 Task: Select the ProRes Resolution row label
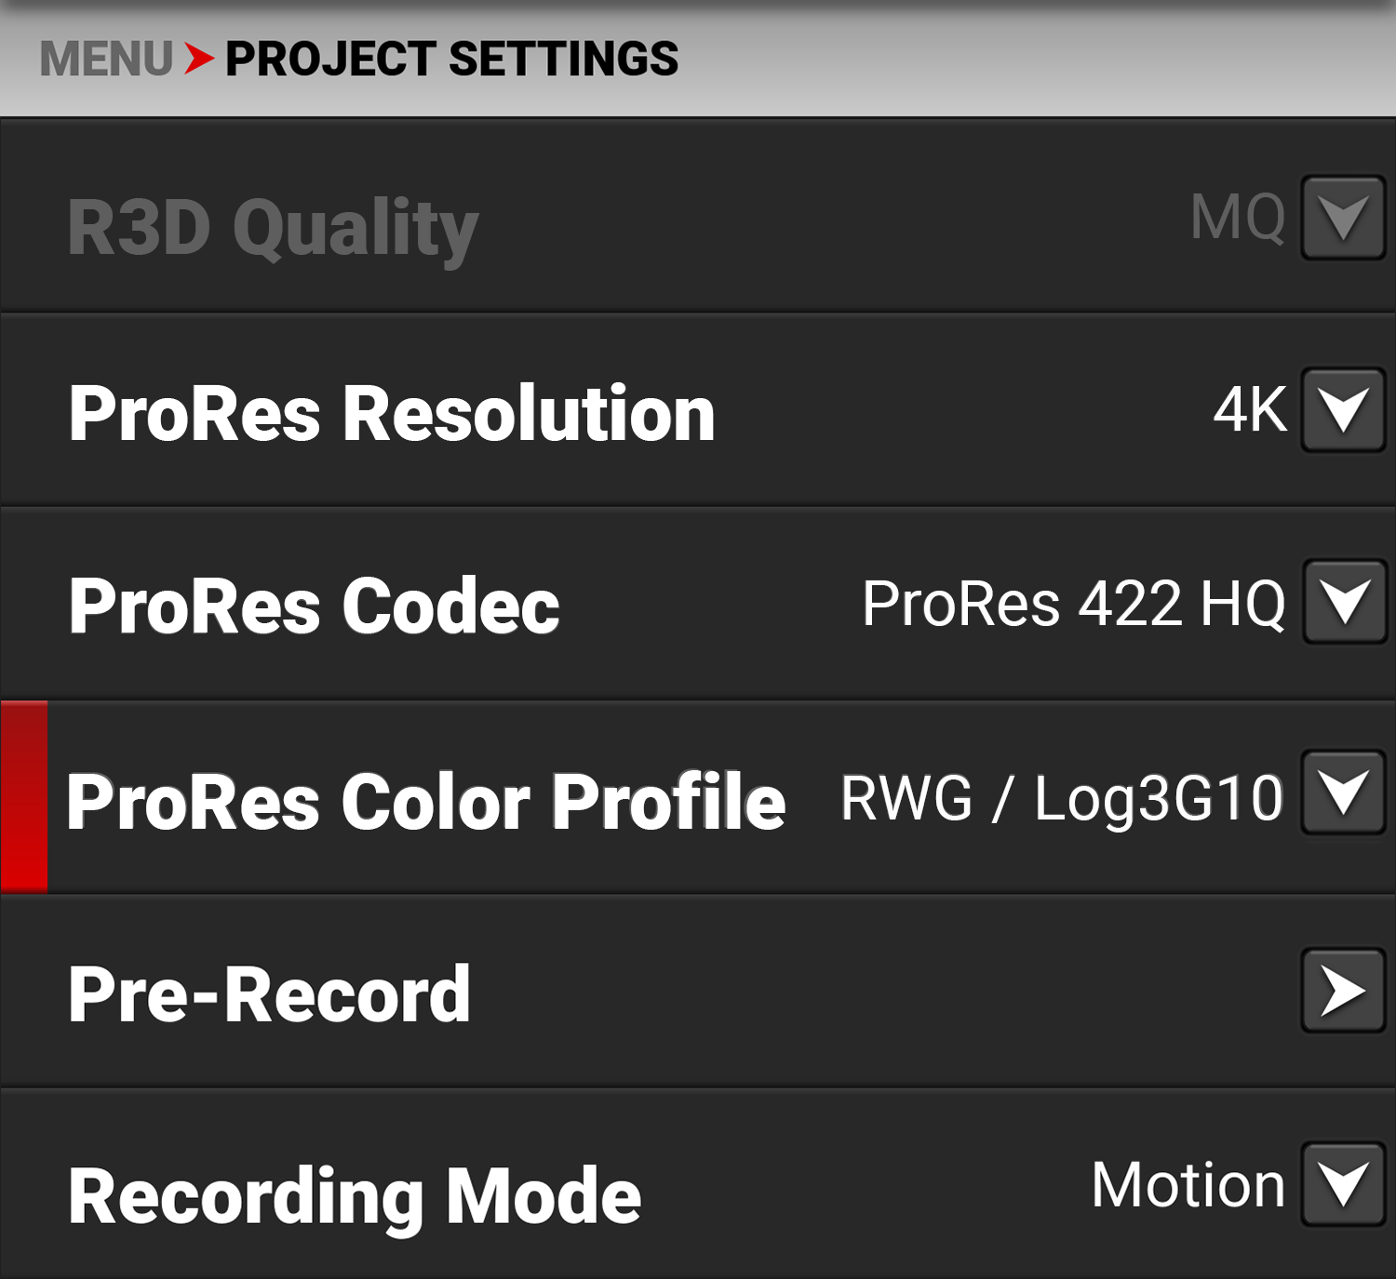[x=391, y=414]
